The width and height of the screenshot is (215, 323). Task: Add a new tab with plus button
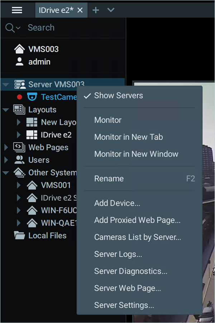tap(95, 10)
